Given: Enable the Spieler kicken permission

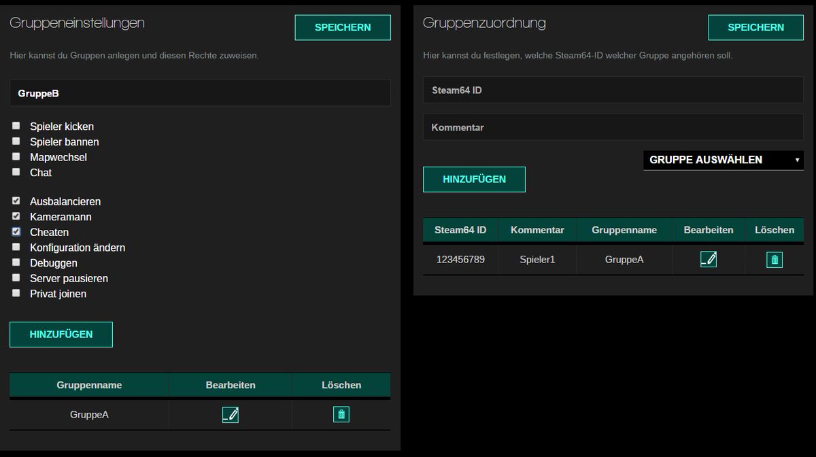Looking at the screenshot, I should (16, 125).
